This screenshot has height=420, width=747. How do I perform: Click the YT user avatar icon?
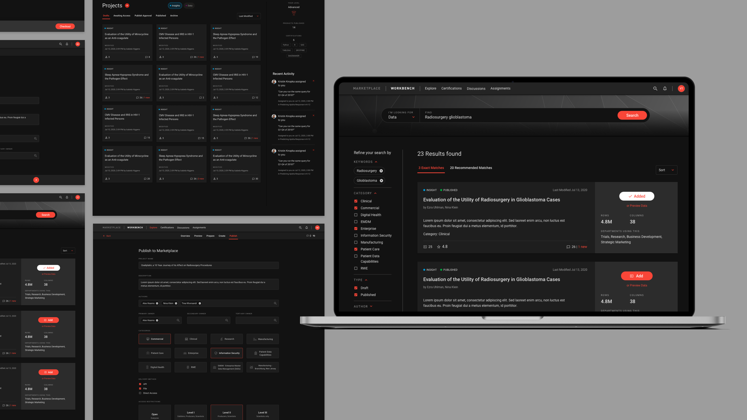point(681,88)
